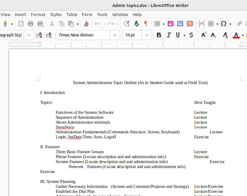The width and height of the screenshot is (247, 196).
Task: Click into the Times New Roman font field
Action: [x=83, y=35]
